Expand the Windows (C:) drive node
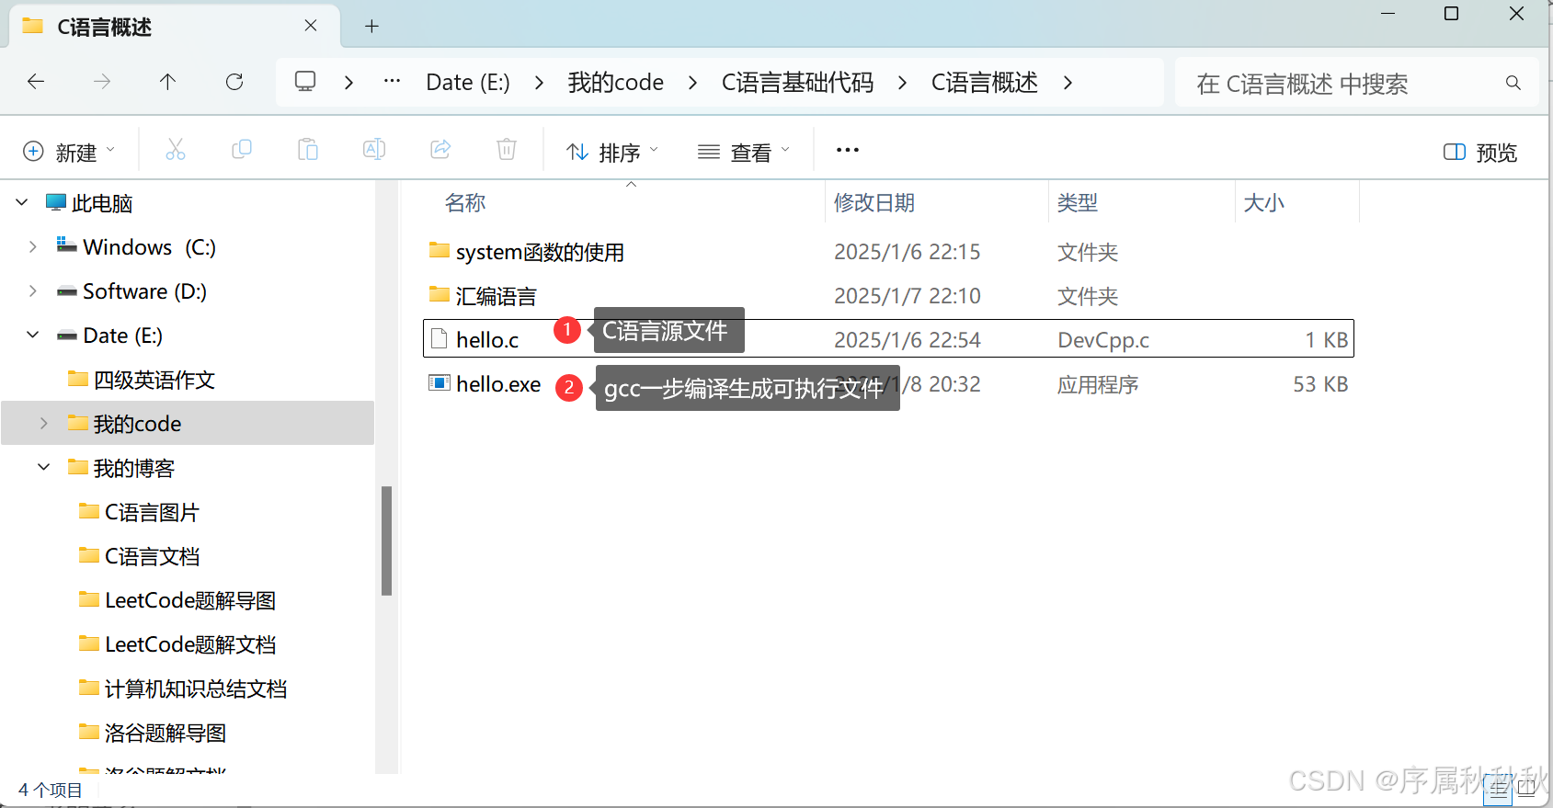This screenshot has height=808, width=1553. [x=33, y=246]
